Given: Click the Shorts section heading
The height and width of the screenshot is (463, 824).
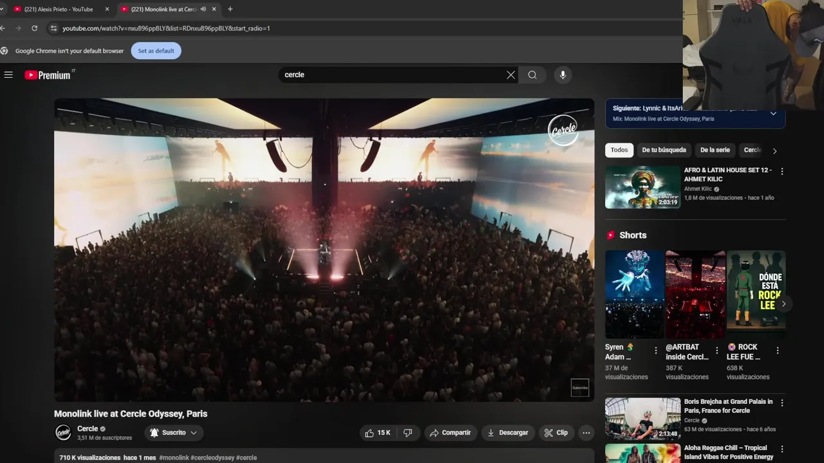Looking at the screenshot, I should coord(633,235).
